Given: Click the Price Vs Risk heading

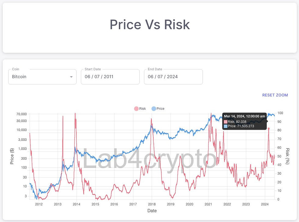Looking at the screenshot, I should tap(149, 25).
